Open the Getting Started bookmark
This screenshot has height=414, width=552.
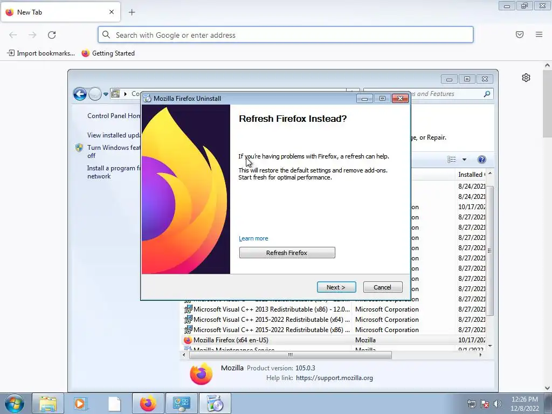point(108,53)
